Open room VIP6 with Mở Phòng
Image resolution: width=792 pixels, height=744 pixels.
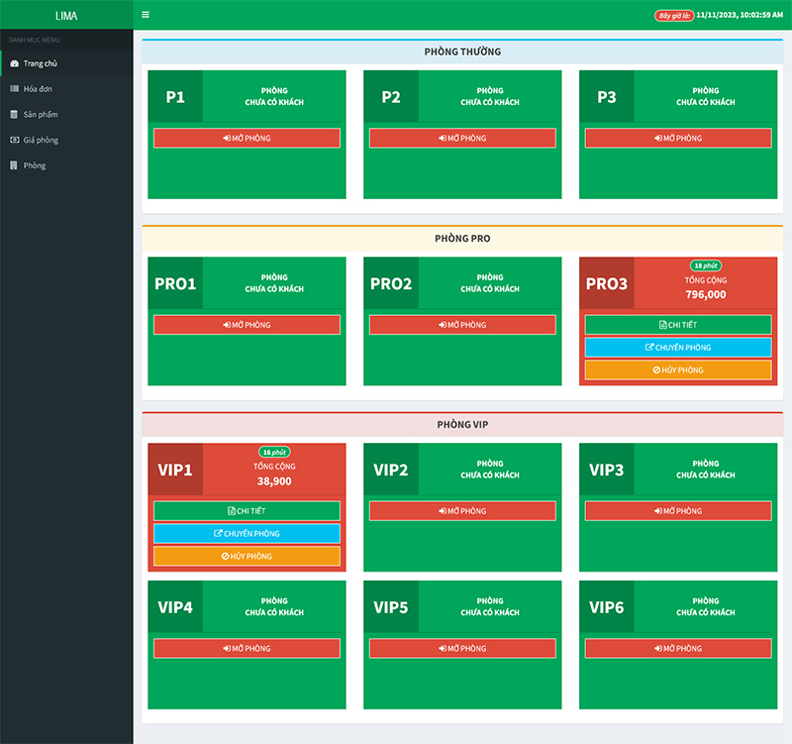point(678,648)
